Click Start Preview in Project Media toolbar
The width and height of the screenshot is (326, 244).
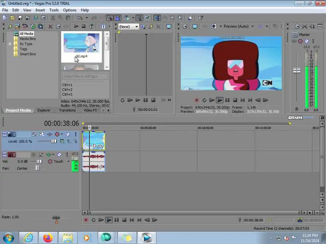click(x=76, y=26)
